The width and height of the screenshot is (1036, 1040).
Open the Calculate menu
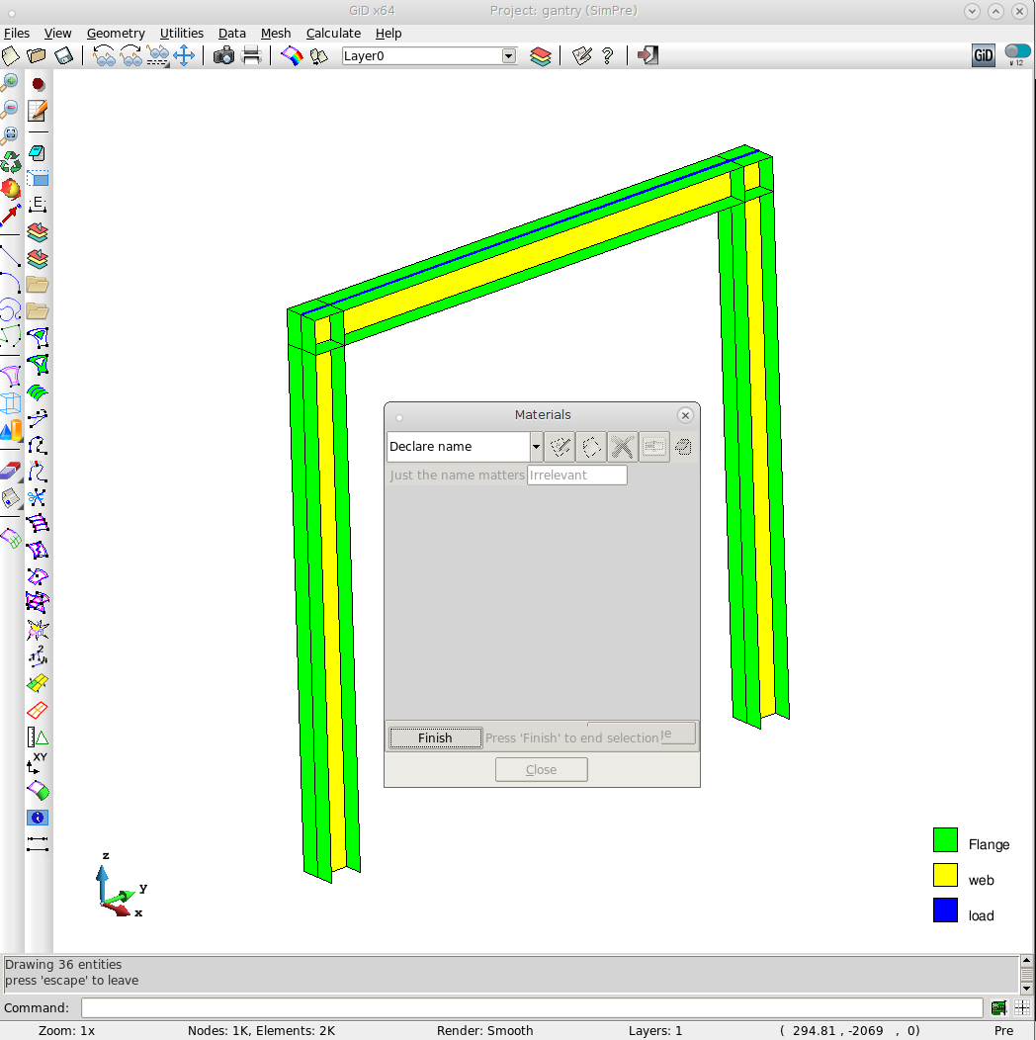(x=333, y=33)
